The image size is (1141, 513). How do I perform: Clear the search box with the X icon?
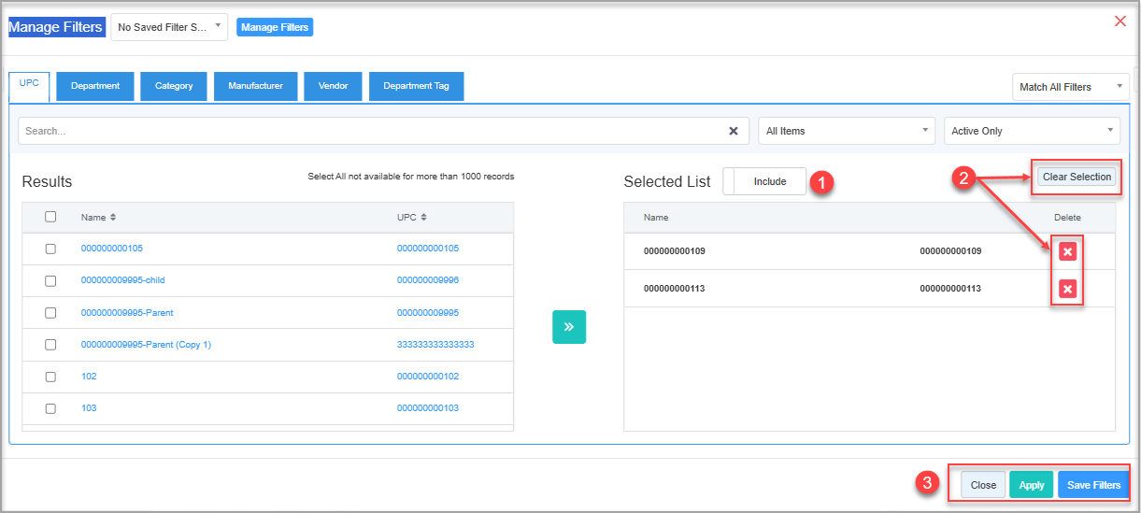point(734,131)
